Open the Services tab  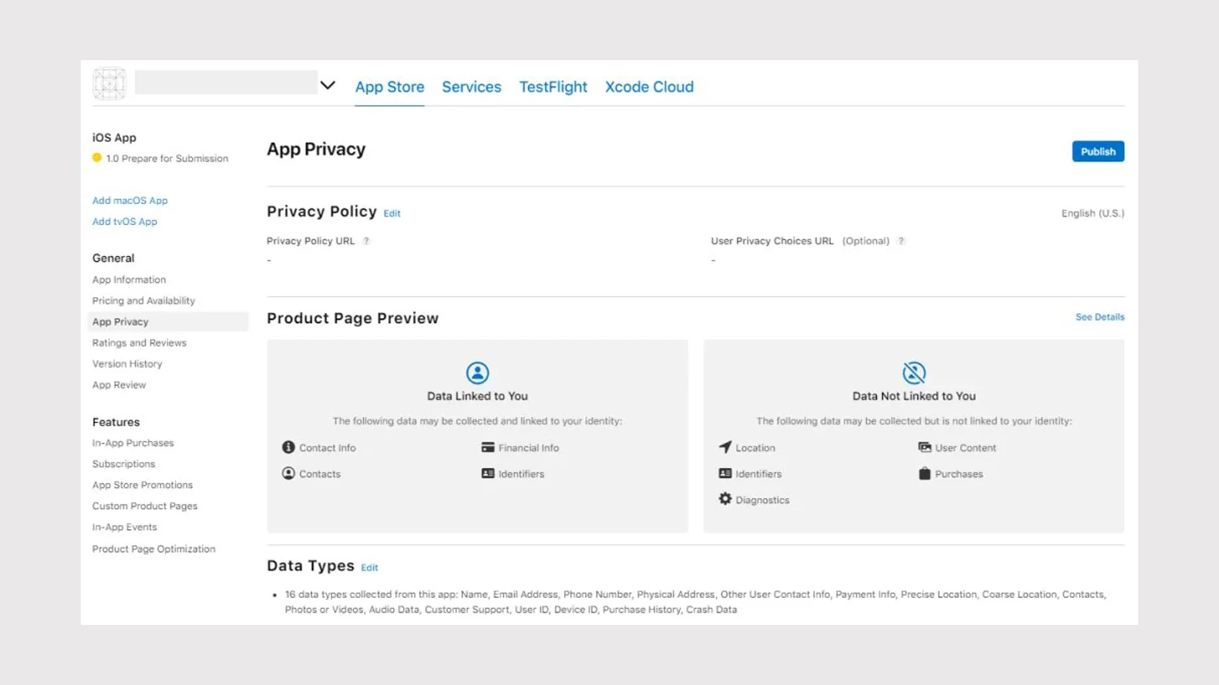pos(471,87)
